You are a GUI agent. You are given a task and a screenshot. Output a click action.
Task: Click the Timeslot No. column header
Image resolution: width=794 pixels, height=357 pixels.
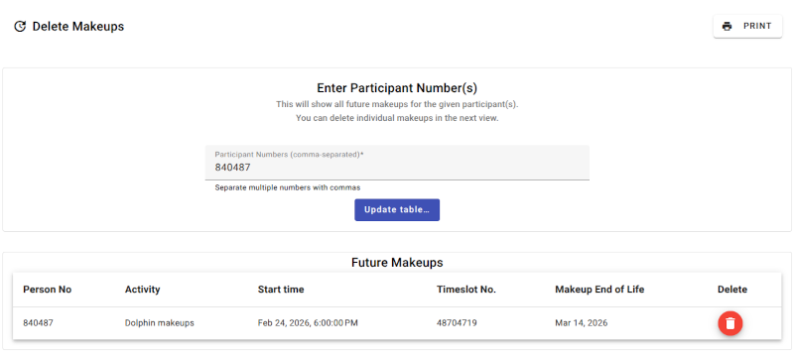[466, 290]
